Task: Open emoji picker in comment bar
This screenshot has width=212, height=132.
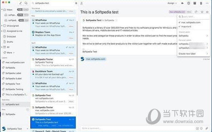Action: click(201, 128)
